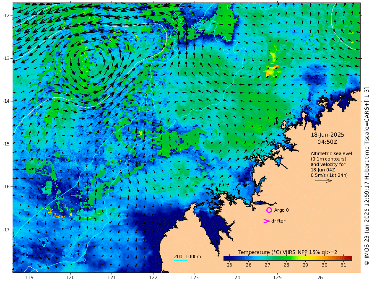This screenshot has height=285, width=369.
Task: Click the '200 1000m' depth contour label
Action: [x=187, y=256]
